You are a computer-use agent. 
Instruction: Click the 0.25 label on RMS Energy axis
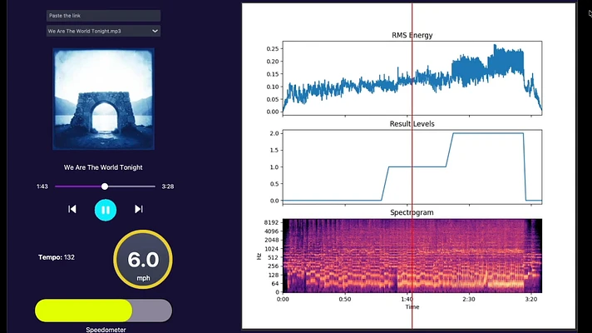click(272, 48)
